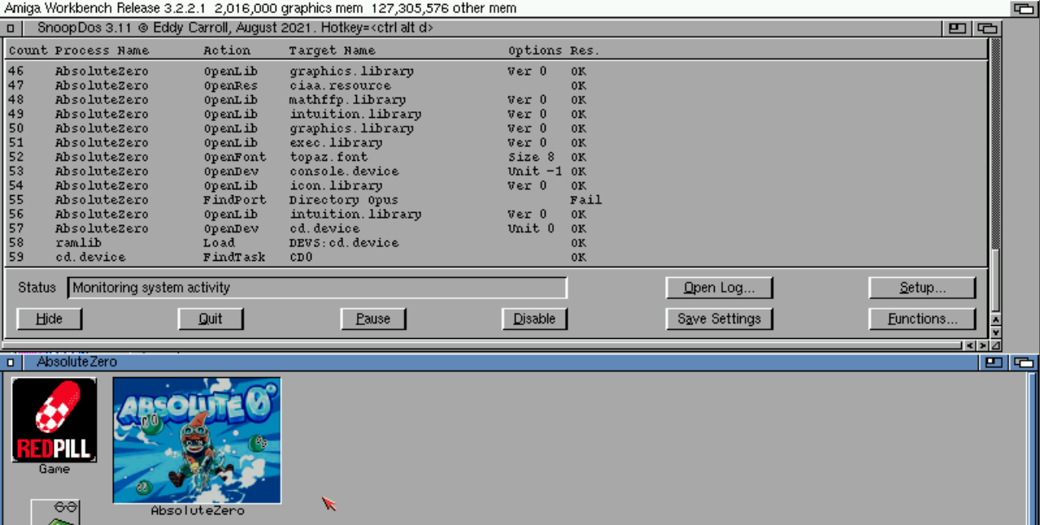
Task: Click 'Load' action in row 58
Action: tap(219, 243)
